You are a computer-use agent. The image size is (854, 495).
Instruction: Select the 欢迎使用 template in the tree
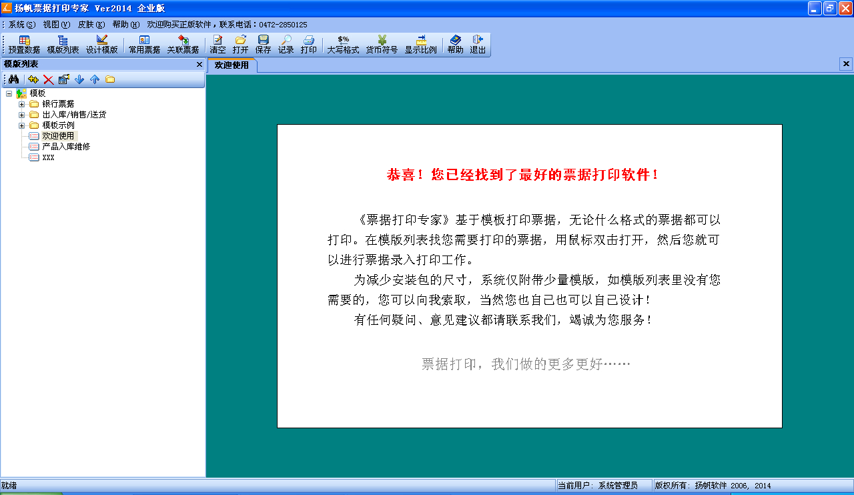pyautogui.click(x=58, y=136)
